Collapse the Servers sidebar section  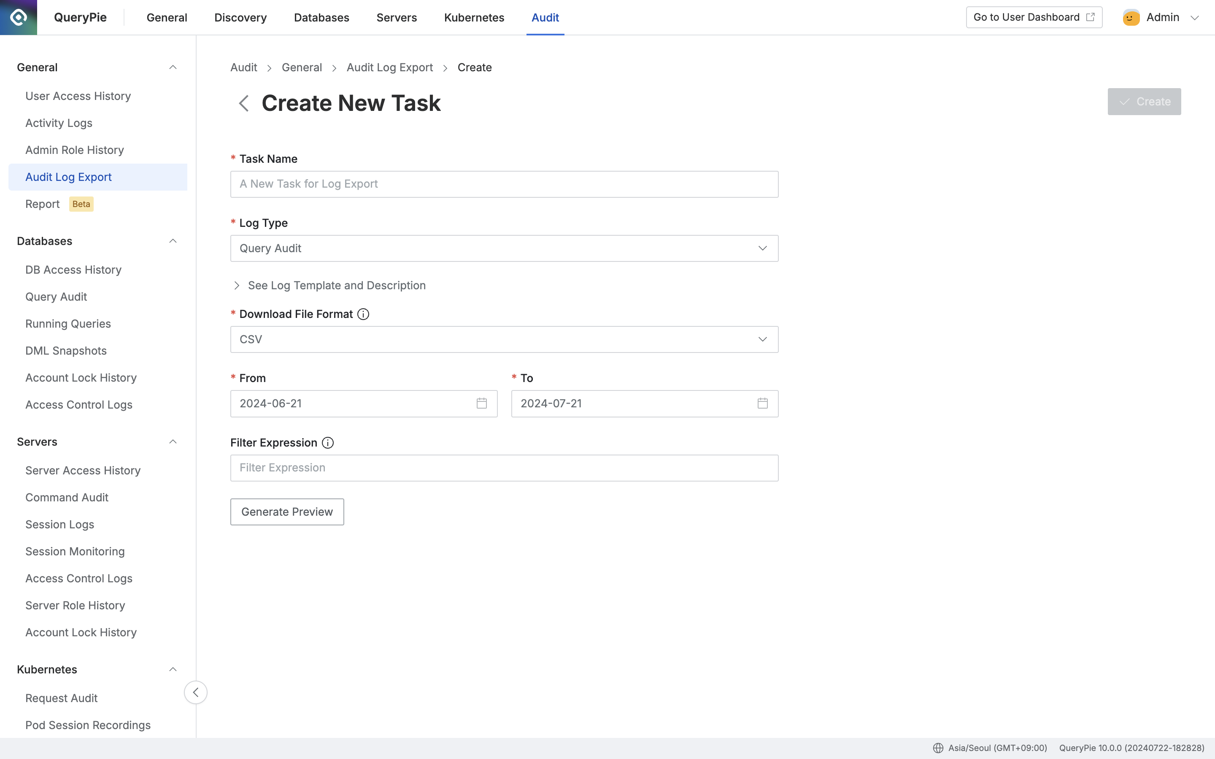pyautogui.click(x=173, y=442)
